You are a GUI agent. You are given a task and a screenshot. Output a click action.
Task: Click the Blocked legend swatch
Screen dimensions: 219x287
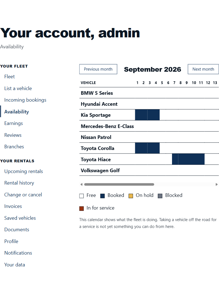[160, 196]
